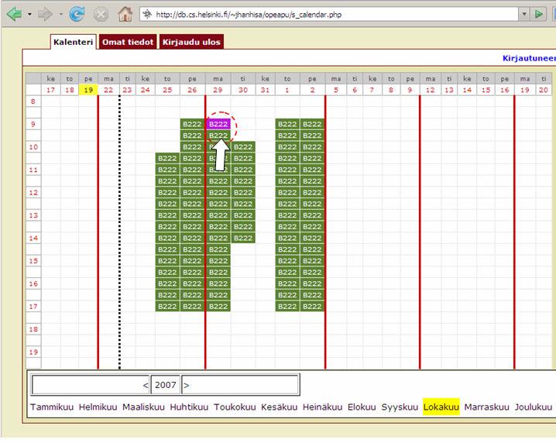Image resolution: width=556 pixels, height=443 pixels.
Task: Click the site icon in address bar
Action: click(147, 15)
